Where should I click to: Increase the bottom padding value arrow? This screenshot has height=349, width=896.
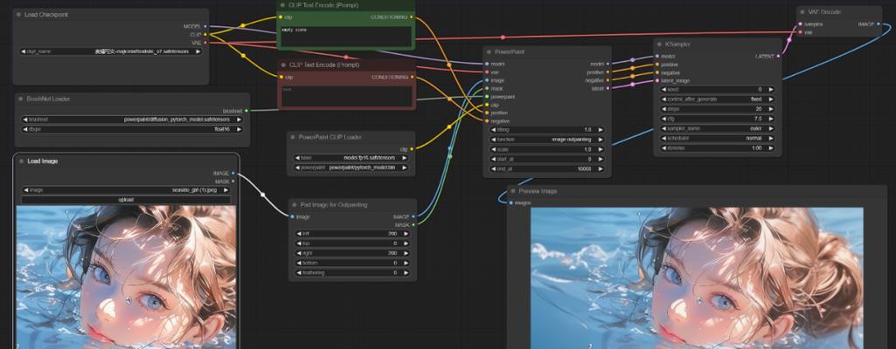(406, 263)
